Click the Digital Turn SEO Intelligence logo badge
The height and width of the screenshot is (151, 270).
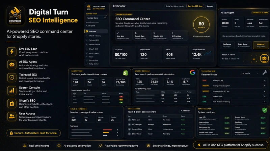(16, 15)
